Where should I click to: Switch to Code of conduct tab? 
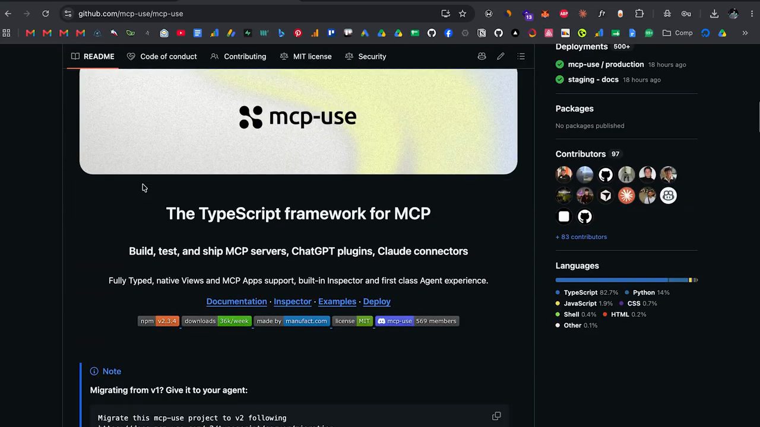click(162, 56)
